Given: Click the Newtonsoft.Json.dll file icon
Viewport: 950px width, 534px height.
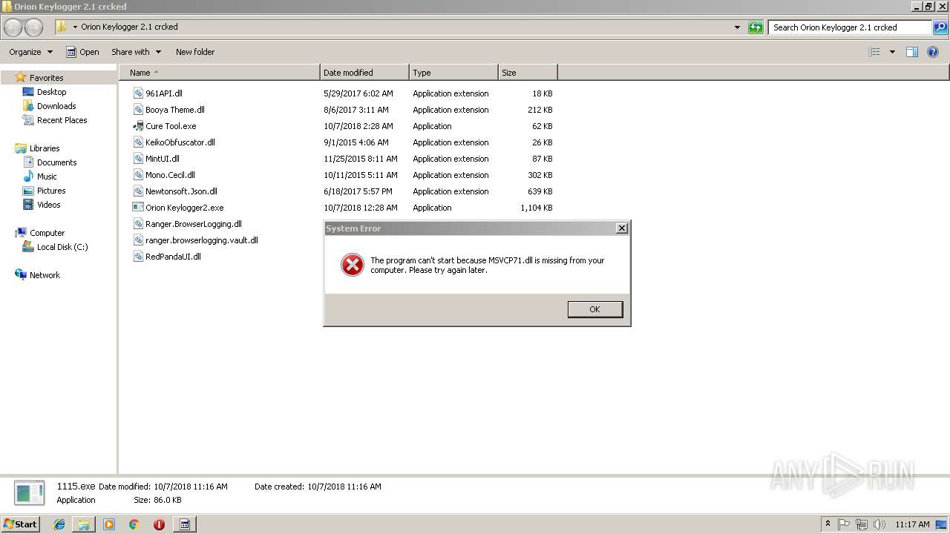Looking at the screenshot, I should [x=138, y=191].
